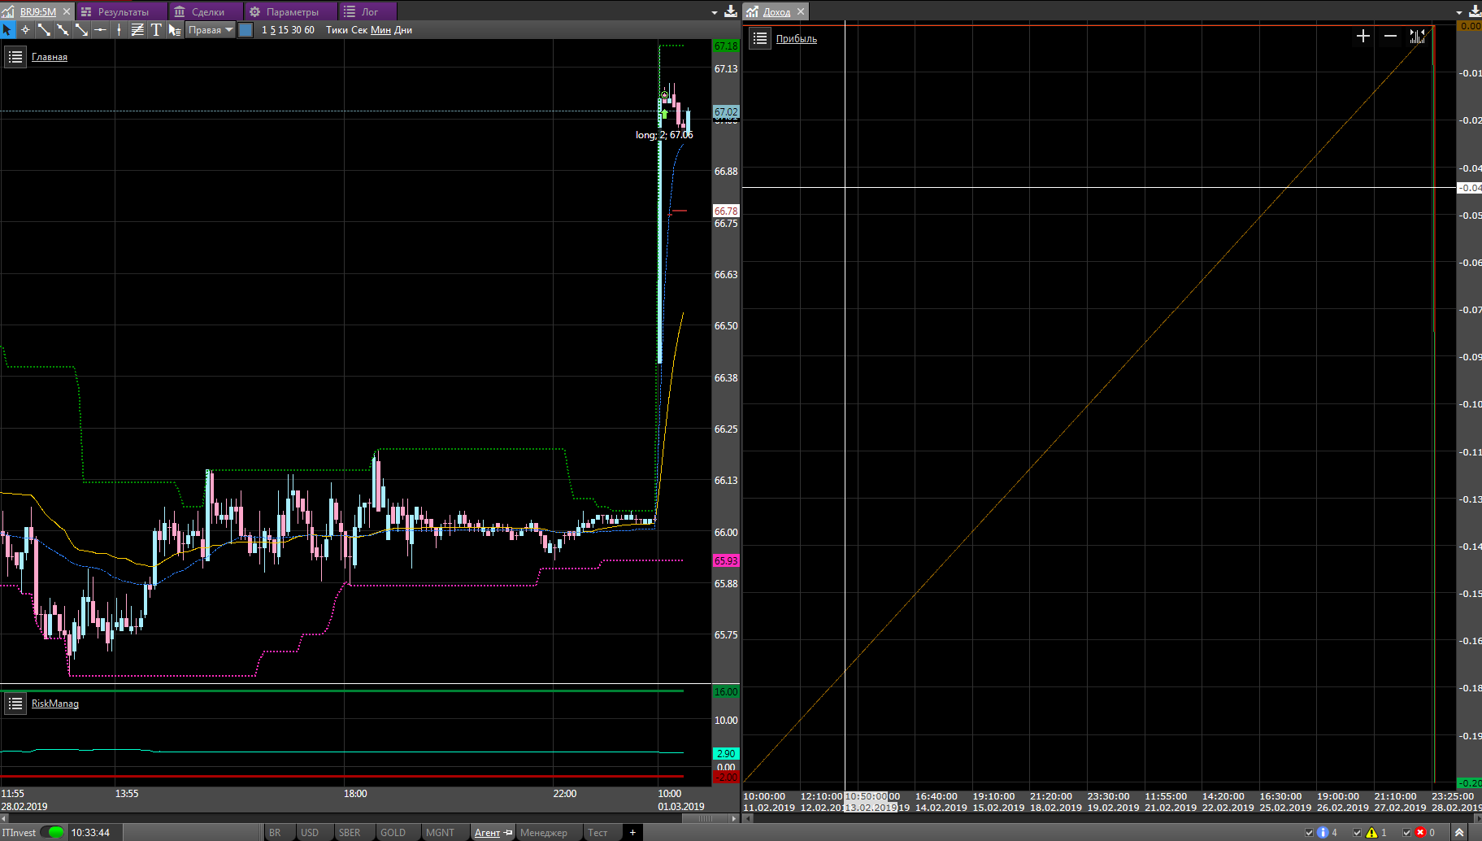Select the Мин timeframe unit
The width and height of the screenshot is (1482, 841).
(x=380, y=30)
